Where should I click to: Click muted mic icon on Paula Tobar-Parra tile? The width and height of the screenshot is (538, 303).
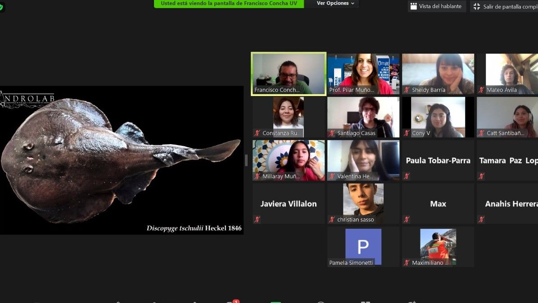pyautogui.click(x=407, y=176)
